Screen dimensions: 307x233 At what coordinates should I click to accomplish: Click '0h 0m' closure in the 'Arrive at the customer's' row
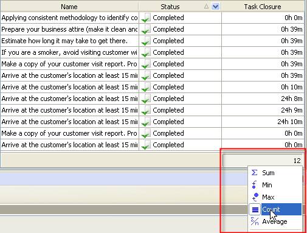(294, 145)
